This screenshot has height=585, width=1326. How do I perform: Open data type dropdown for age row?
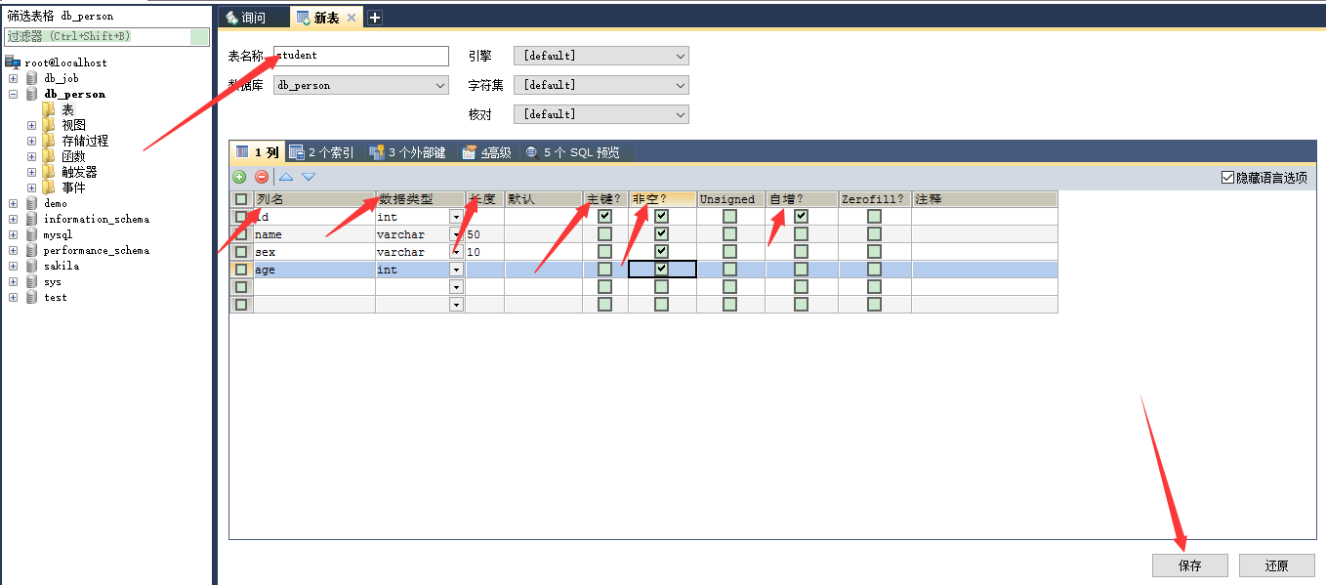456,270
